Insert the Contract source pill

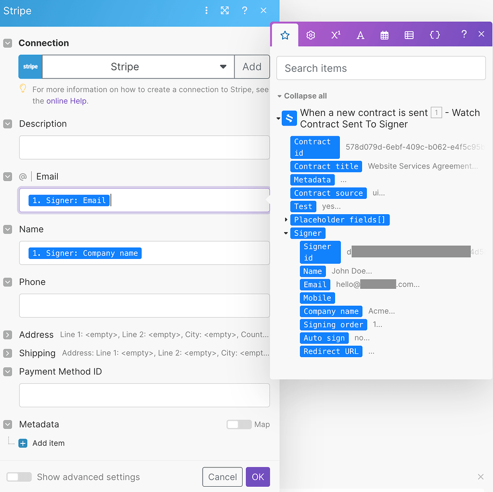[x=328, y=193]
